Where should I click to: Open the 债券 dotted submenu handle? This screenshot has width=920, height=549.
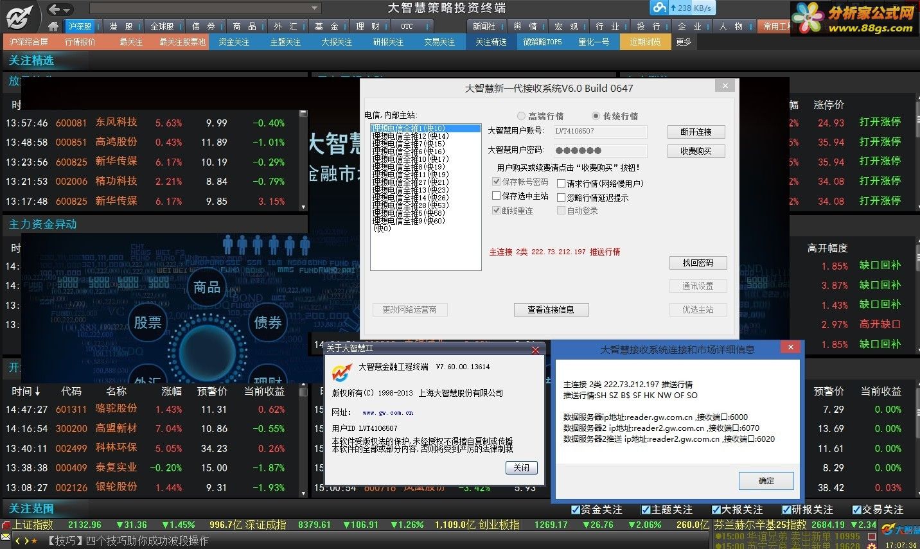click(221, 26)
